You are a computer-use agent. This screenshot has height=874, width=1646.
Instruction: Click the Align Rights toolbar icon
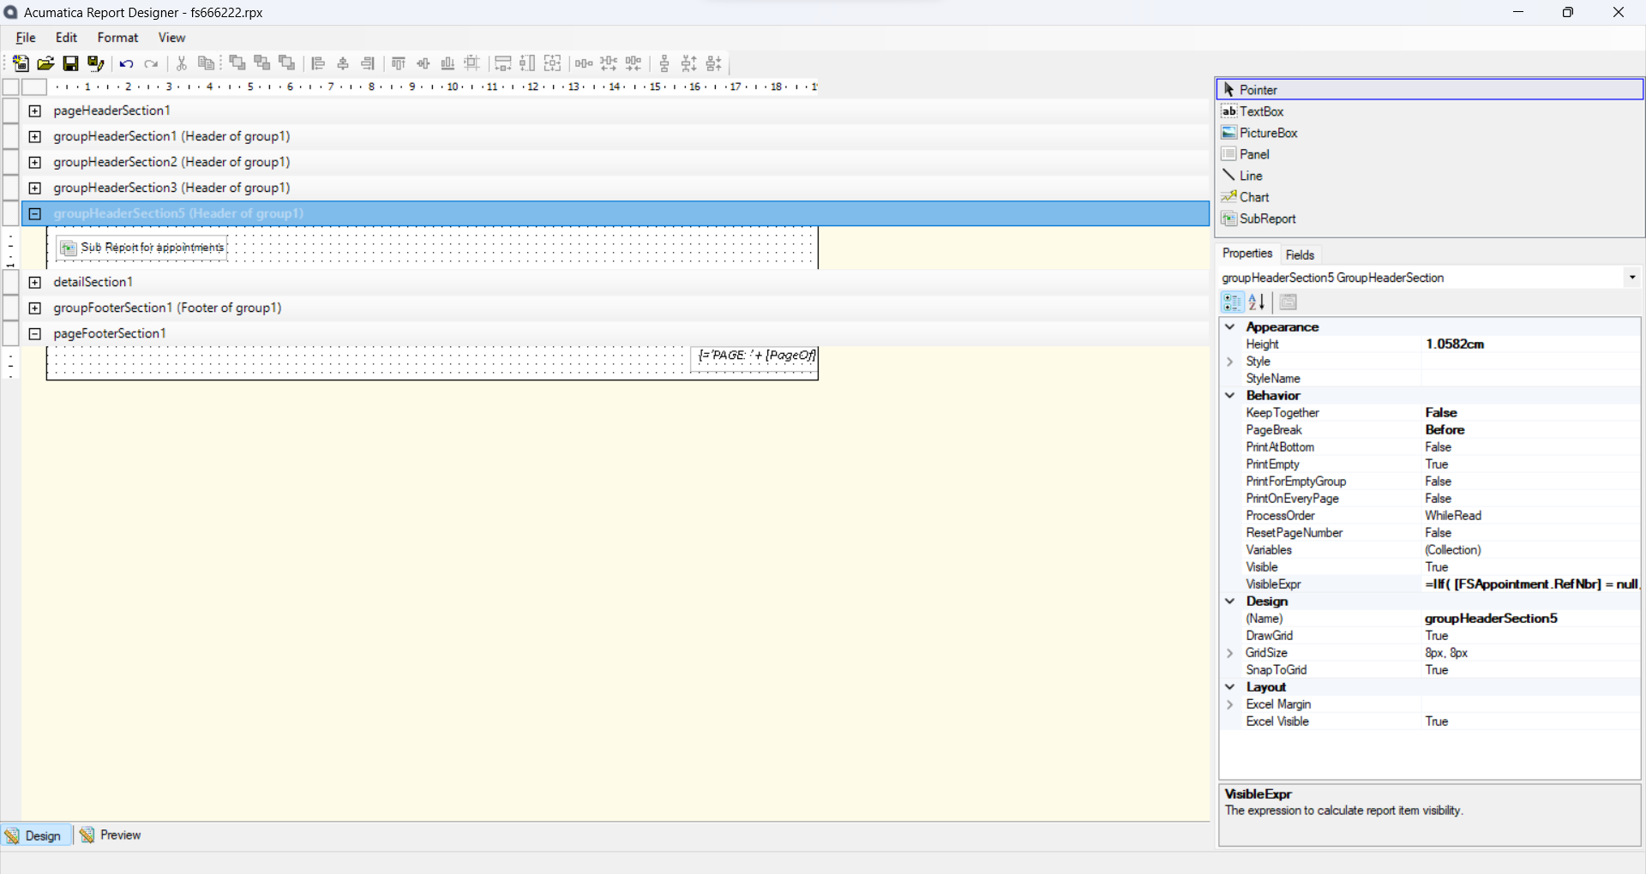click(x=368, y=63)
